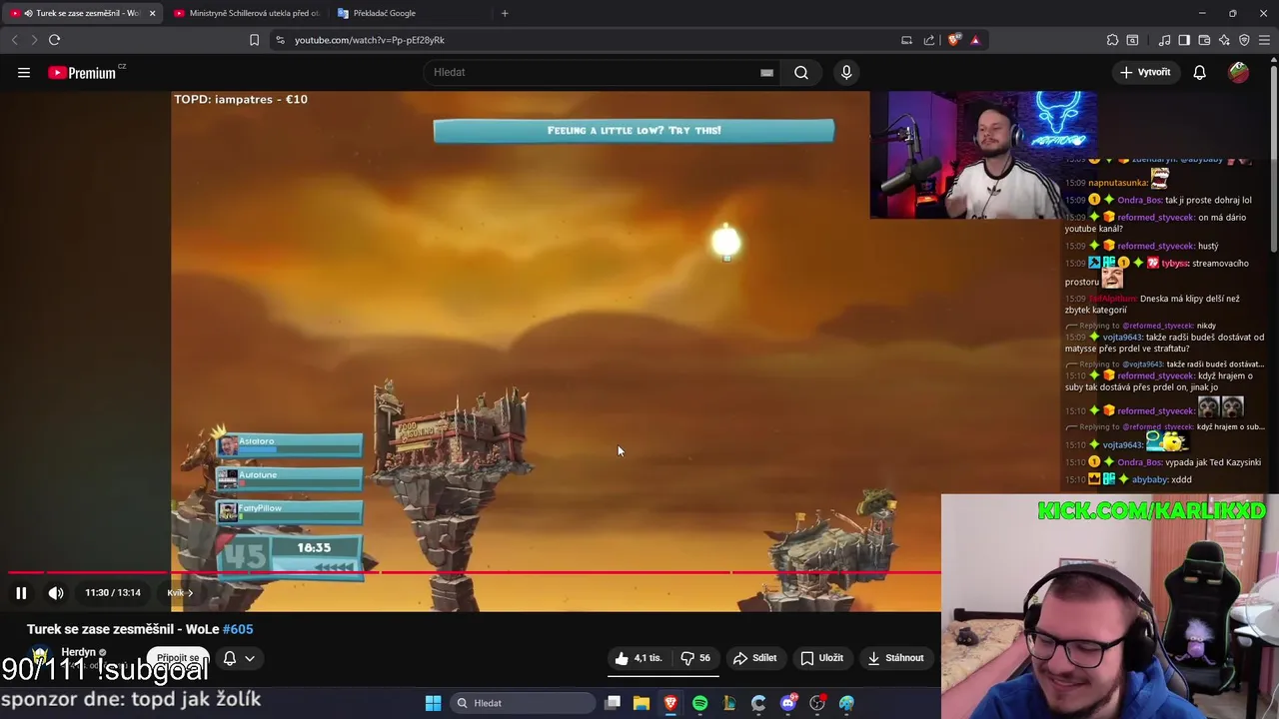Open the YouTube hamburger guide menu
The width and height of the screenshot is (1279, 719).
24,72
